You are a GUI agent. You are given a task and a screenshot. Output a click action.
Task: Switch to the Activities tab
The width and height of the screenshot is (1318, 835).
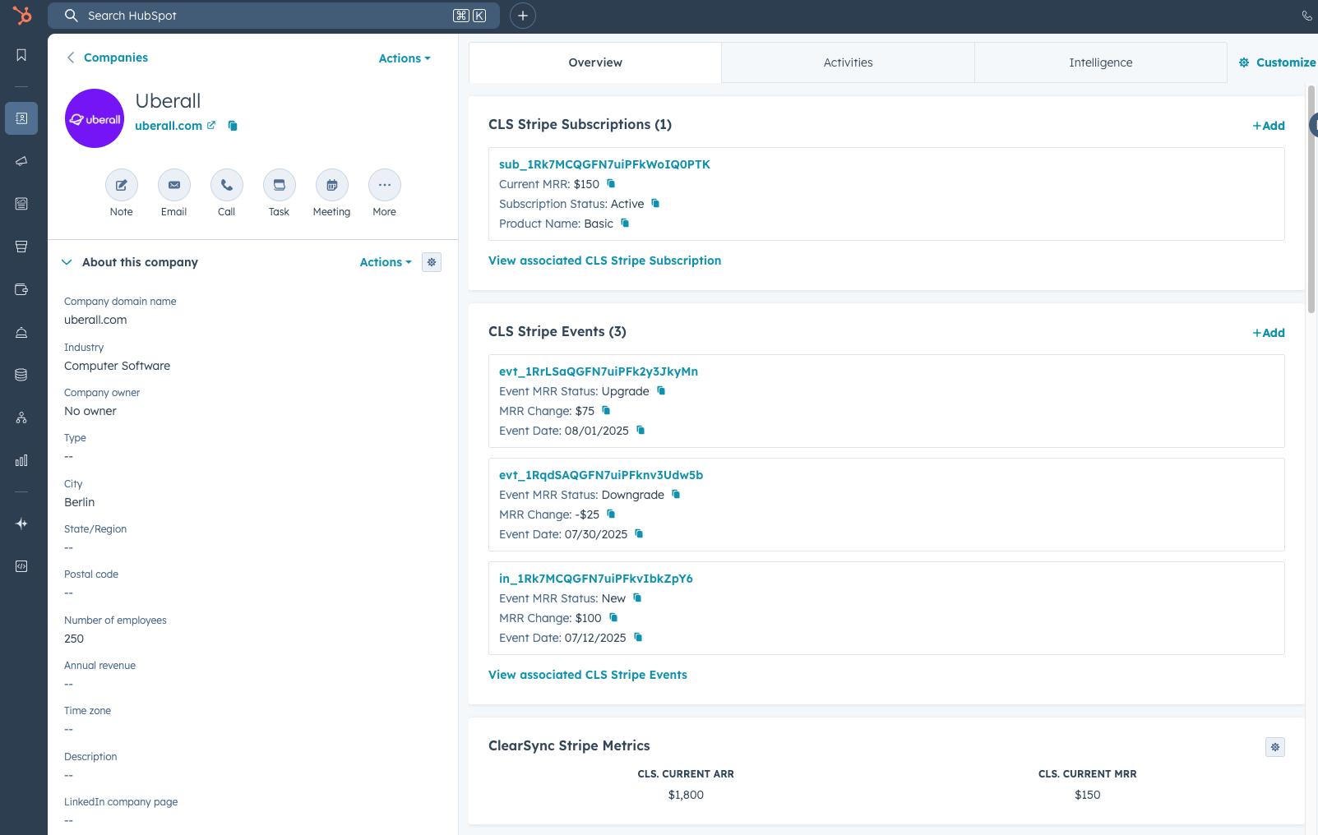point(849,62)
